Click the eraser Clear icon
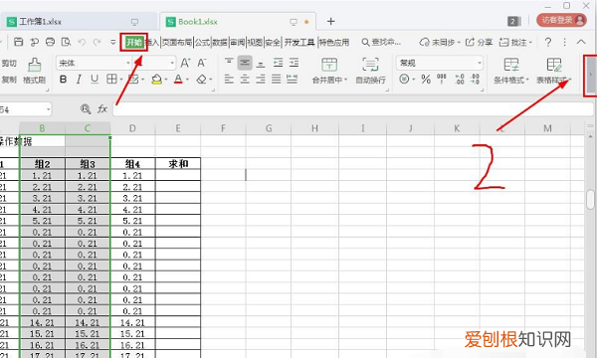 coord(201,80)
